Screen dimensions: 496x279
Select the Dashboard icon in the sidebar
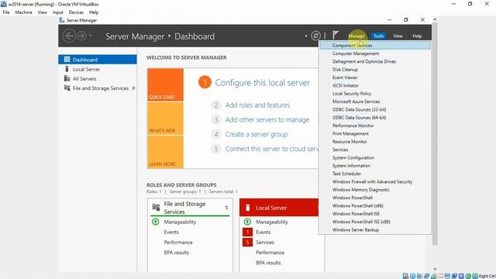pyautogui.click(x=67, y=60)
